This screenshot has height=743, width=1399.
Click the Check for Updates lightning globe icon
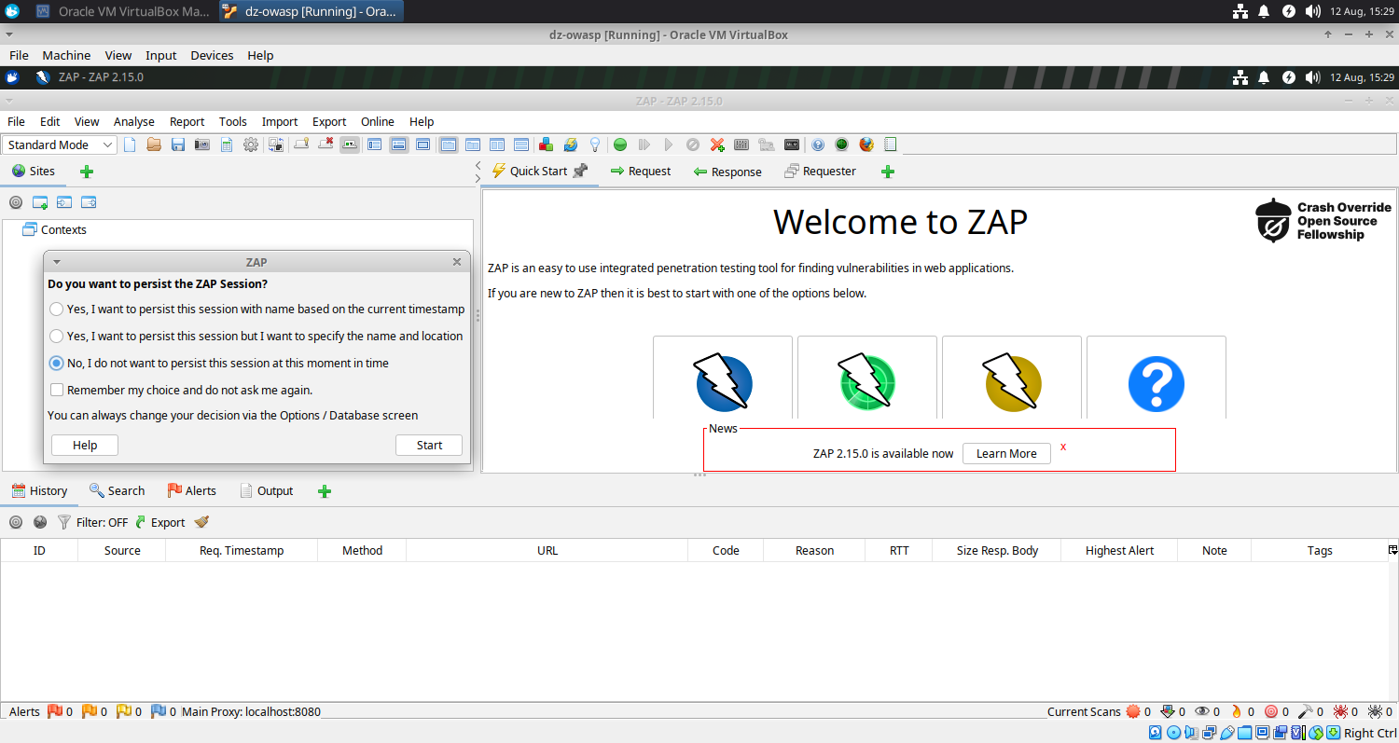pyautogui.click(x=570, y=144)
